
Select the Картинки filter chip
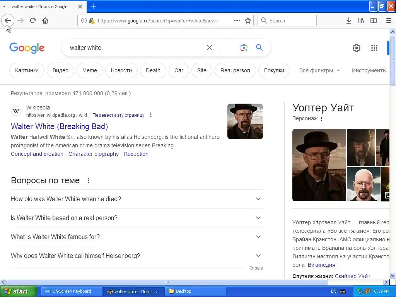[x=27, y=70]
